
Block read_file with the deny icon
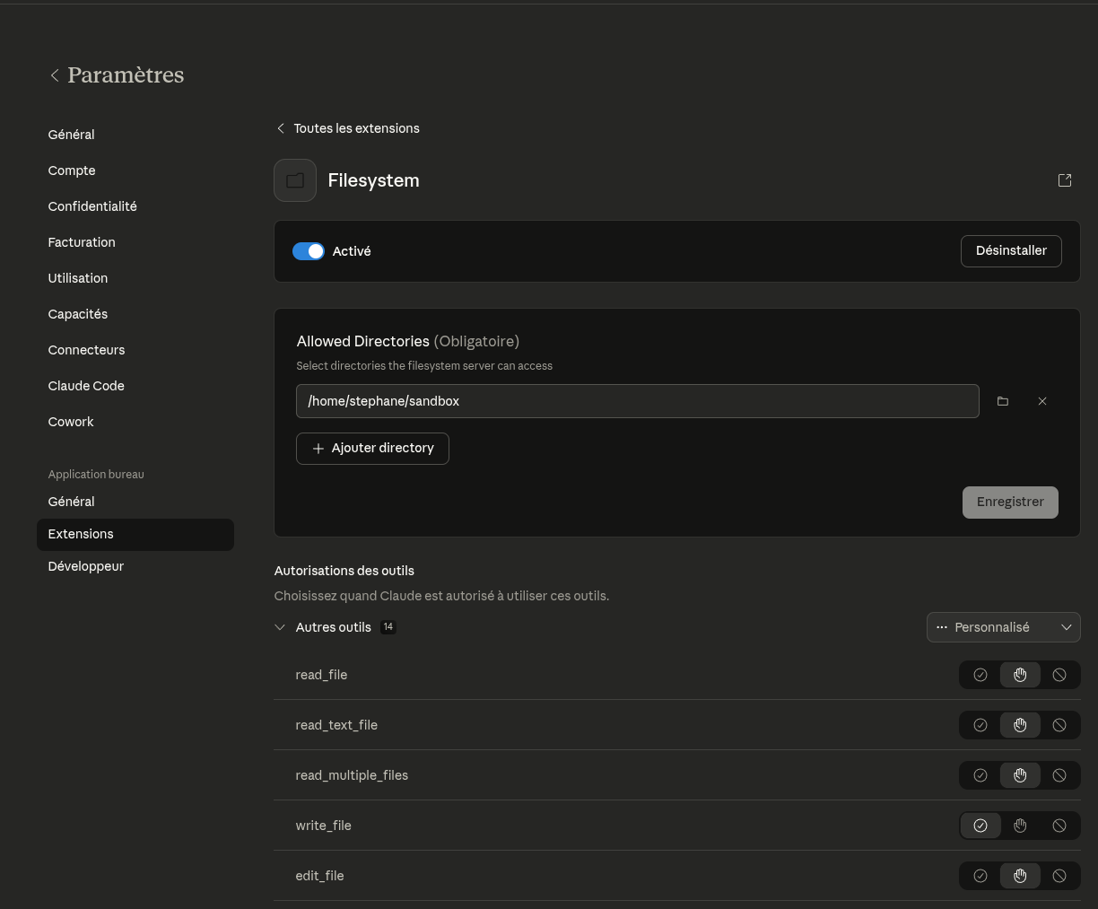(x=1059, y=675)
